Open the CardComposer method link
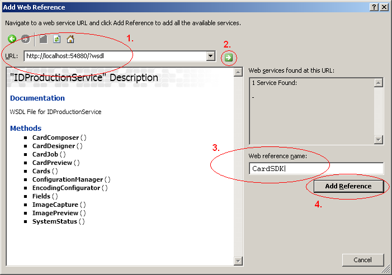 pyautogui.click(x=55, y=137)
